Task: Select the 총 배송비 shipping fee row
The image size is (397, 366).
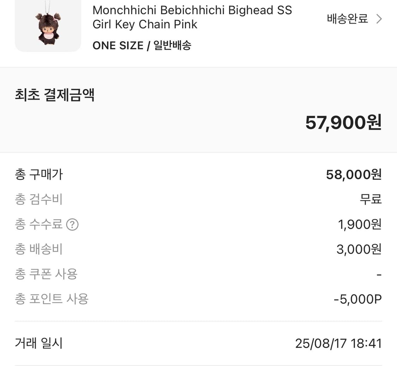Action: tap(39, 249)
